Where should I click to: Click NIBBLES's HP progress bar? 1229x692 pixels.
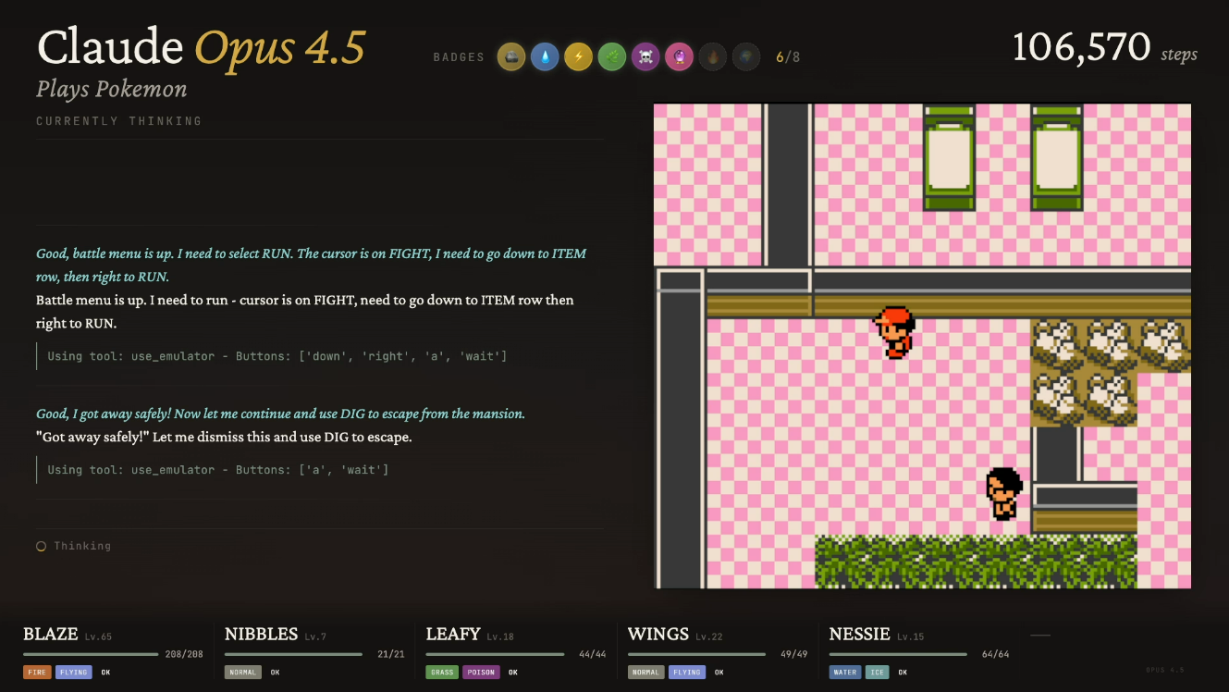click(x=293, y=654)
